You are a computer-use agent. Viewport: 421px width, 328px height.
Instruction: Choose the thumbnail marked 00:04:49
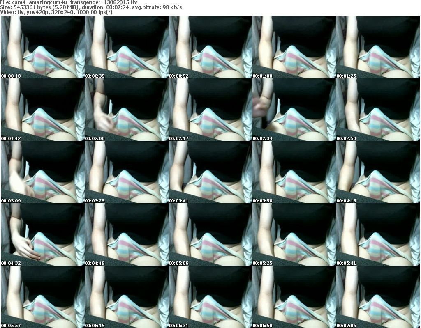tap(127, 234)
